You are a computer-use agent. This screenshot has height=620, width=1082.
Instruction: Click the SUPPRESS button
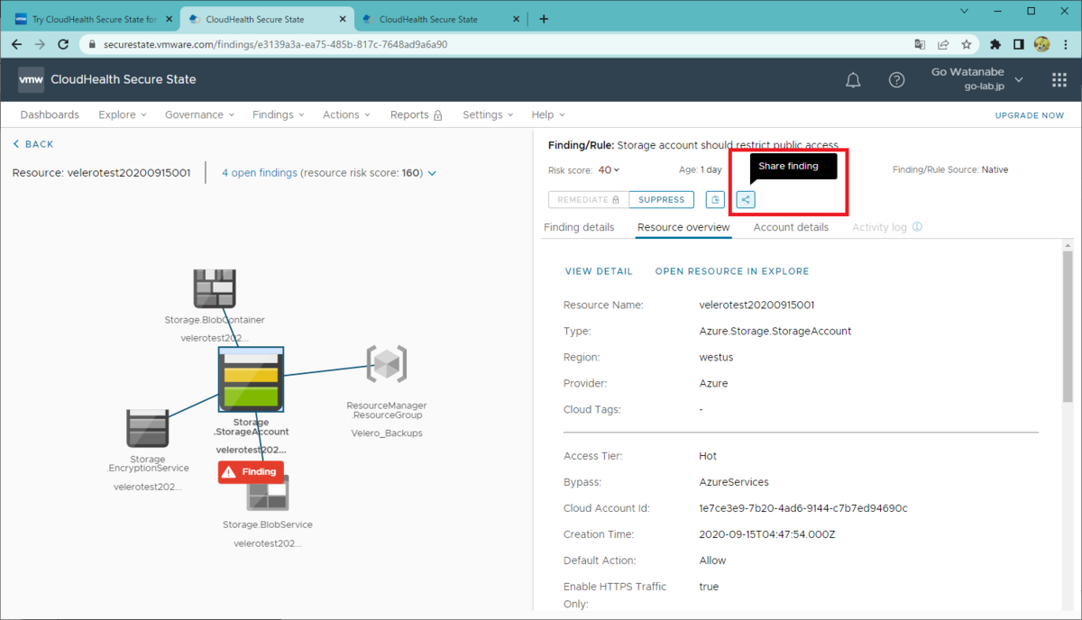click(x=661, y=200)
